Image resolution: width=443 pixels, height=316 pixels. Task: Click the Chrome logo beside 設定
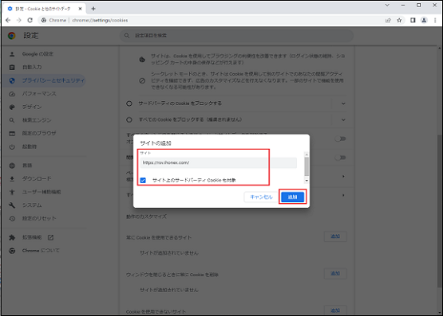pyautogui.click(x=12, y=36)
